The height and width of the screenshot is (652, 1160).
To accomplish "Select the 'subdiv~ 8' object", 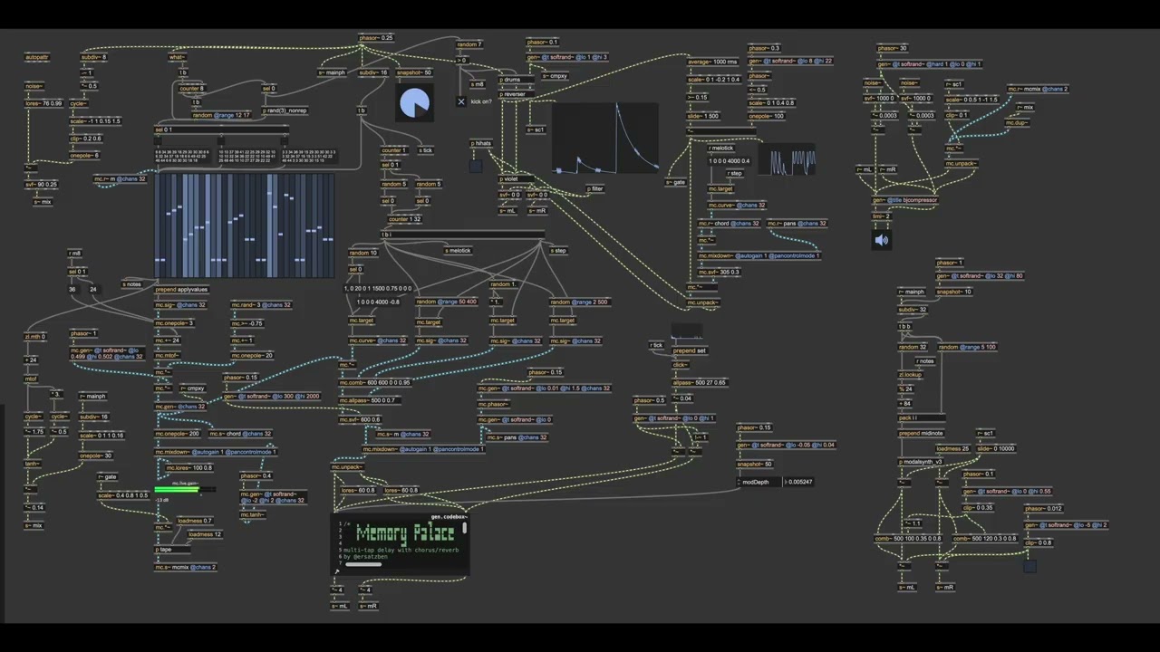I will pyautogui.click(x=93, y=57).
